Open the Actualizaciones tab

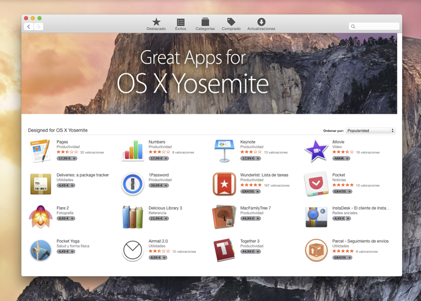pyautogui.click(x=261, y=24)
